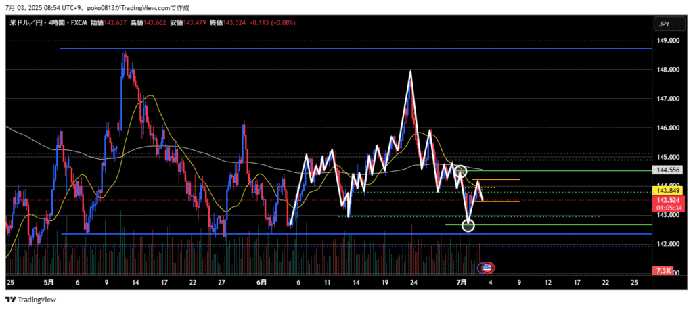
Task: Select the white peak of the zigzag line
Action: click(410, 71)
